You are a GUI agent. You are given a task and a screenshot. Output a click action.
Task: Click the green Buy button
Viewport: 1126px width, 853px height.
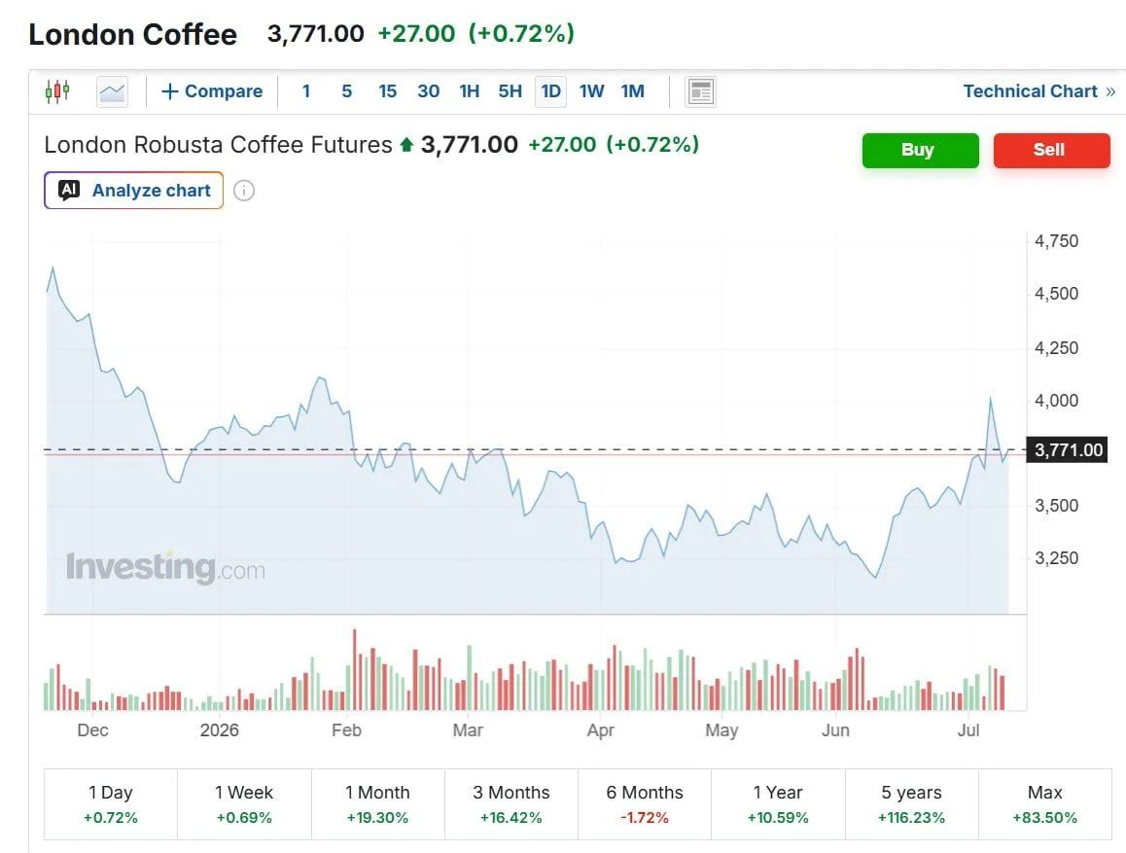tap(920, 150)
